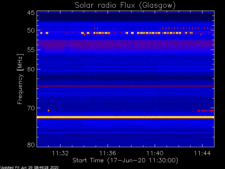Click the dark red horizontal band near 64 MHz
This screenshot has height=169, width=225.
point(126,86)
